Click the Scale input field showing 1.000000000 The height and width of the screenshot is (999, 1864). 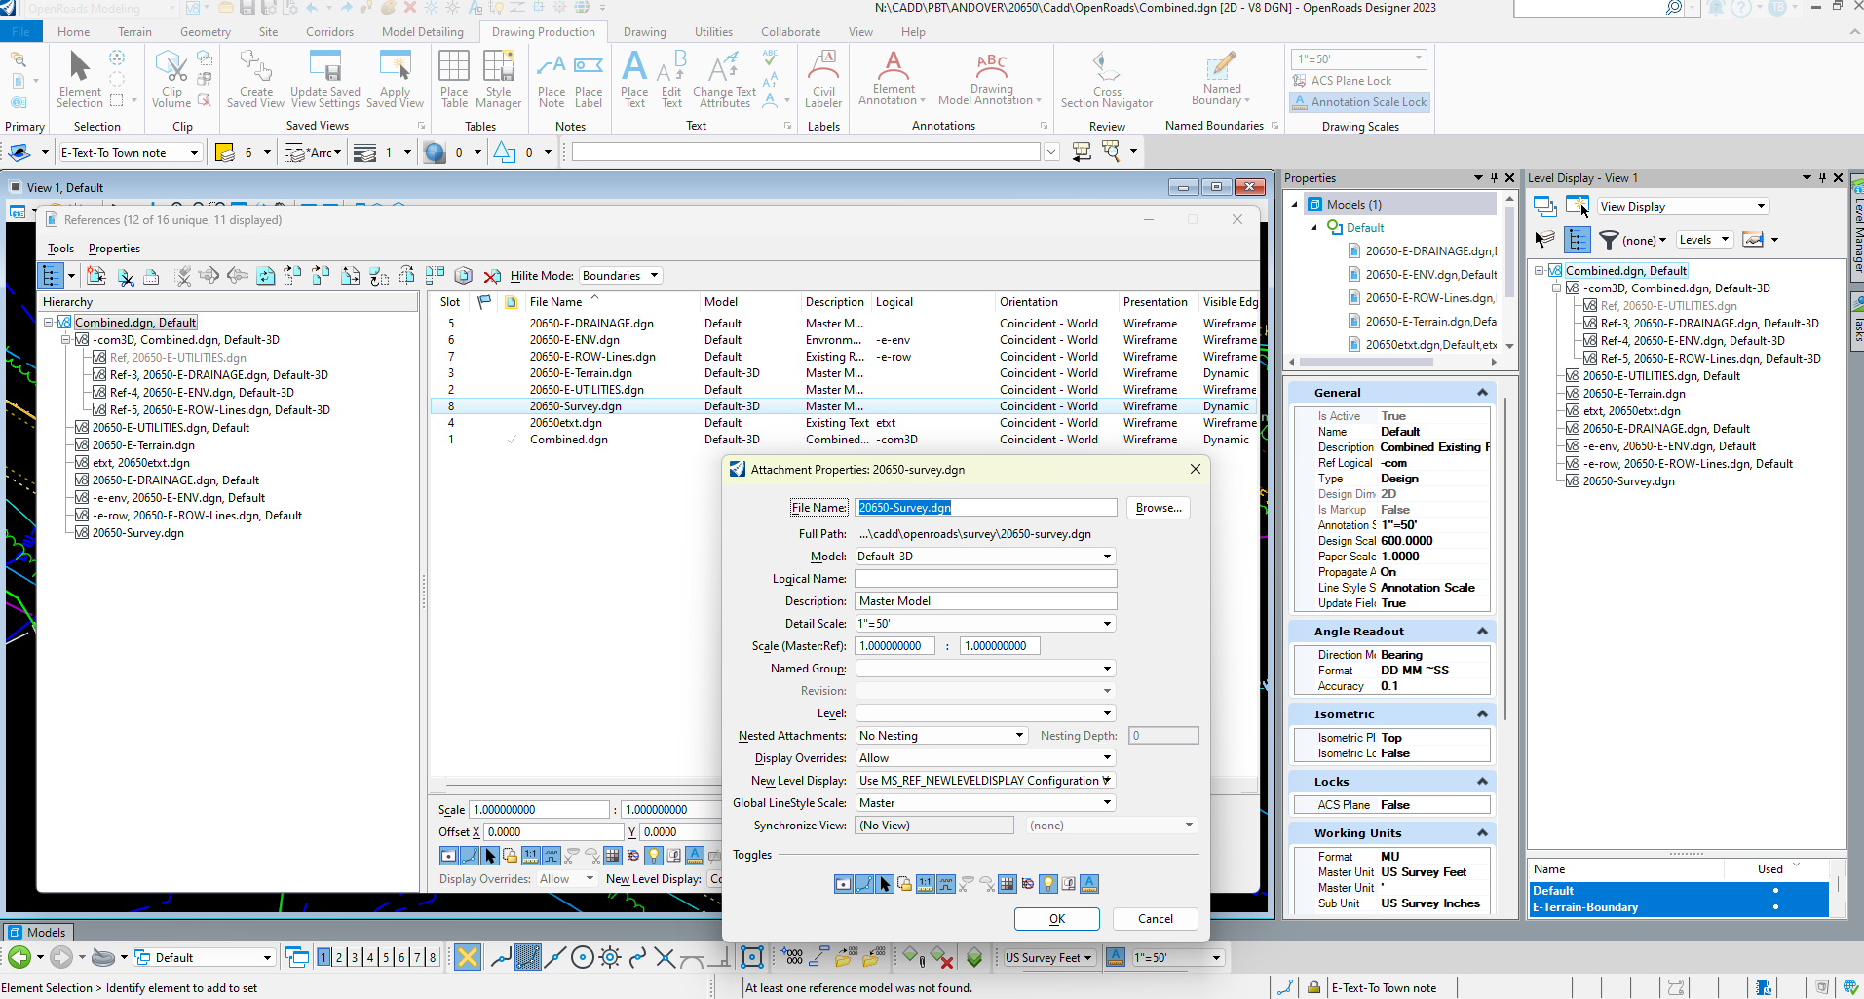coord(539,809)
